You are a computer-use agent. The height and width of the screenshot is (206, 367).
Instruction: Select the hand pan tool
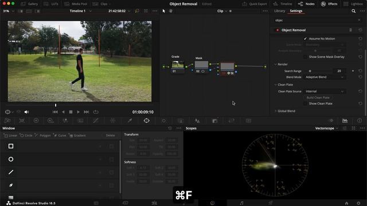tap(171, 11)
